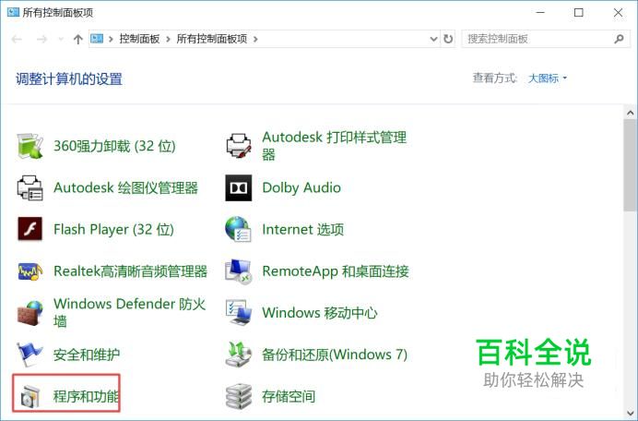Expand the address bar history dropdown
The image size is (638, 421).
pos(433,39)
